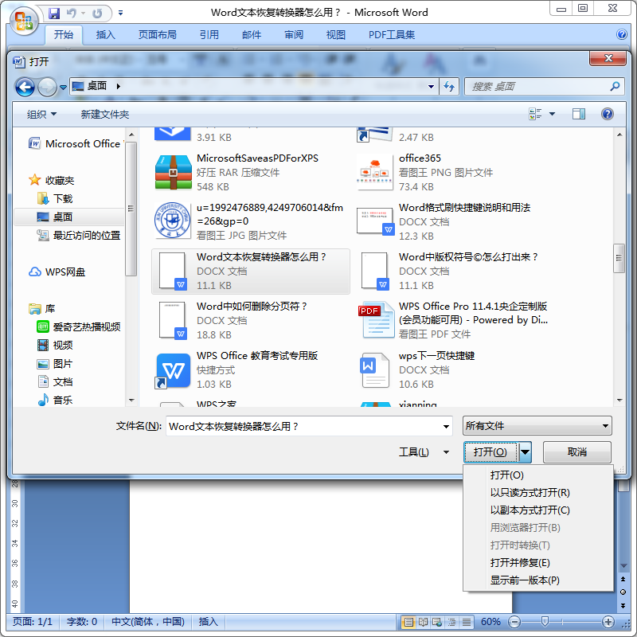
Task: Open 爱奇艺热播视频 library
Action: click(x=79, y=326)
